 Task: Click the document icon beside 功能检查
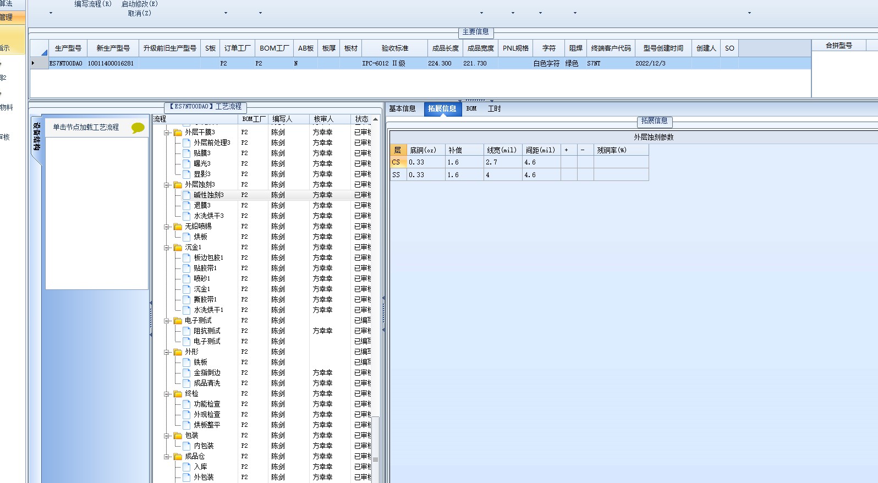pos(186,404)
